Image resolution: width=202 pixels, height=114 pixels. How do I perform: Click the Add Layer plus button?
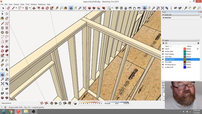click(163, 43)
